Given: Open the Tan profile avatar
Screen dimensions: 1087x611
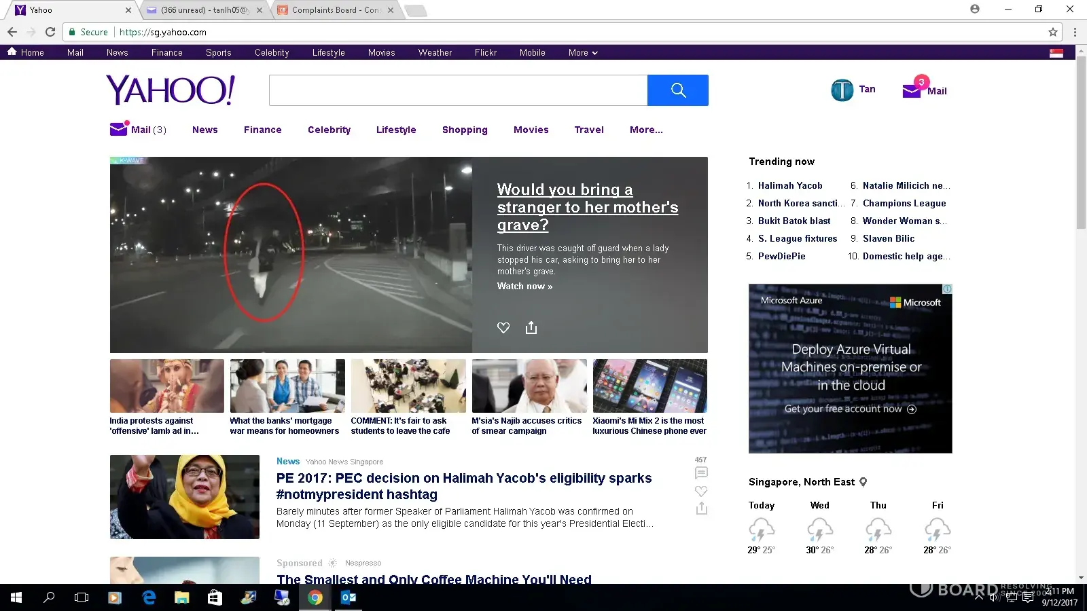Looking at the screenshot, I should coord(842,90).
